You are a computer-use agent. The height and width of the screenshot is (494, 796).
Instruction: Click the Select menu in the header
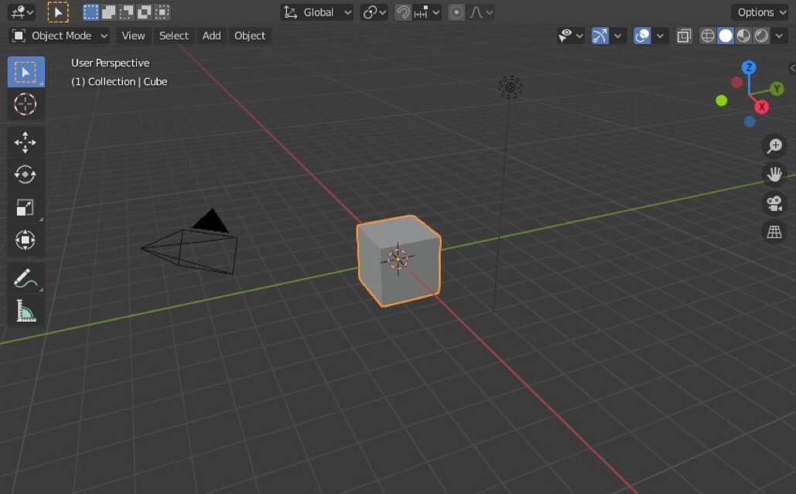(x=173, y=36)
